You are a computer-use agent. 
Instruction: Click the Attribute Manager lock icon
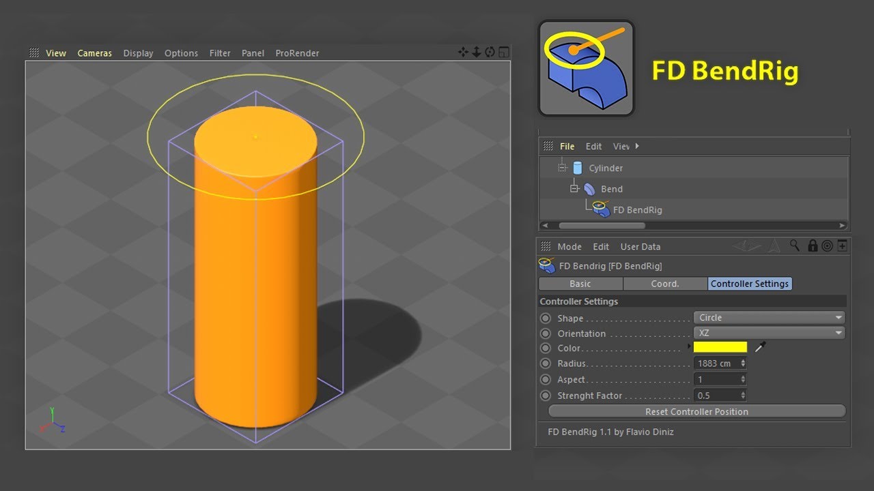[813, 246]
